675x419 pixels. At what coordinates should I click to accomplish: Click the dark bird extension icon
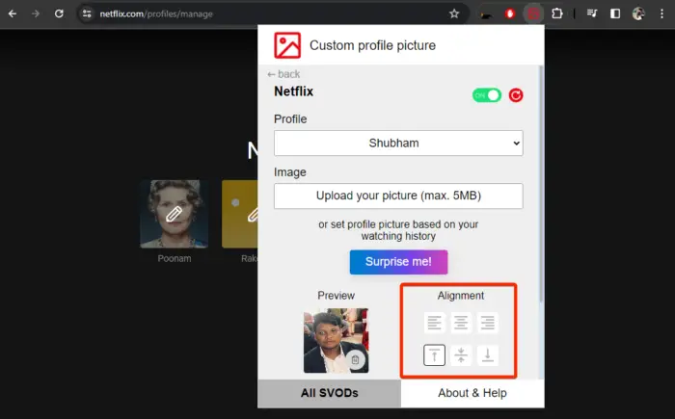(x=486, y=14)
